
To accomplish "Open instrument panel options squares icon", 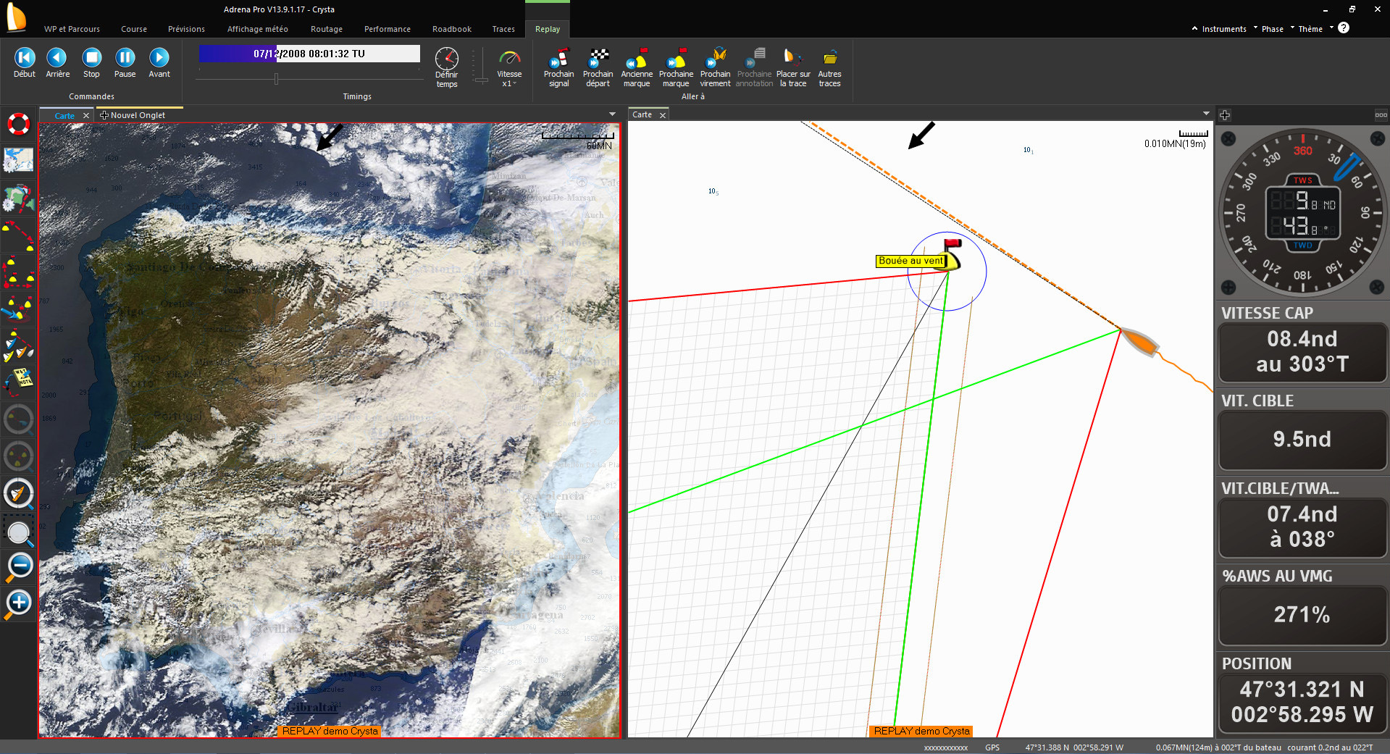I will 1381,115.
